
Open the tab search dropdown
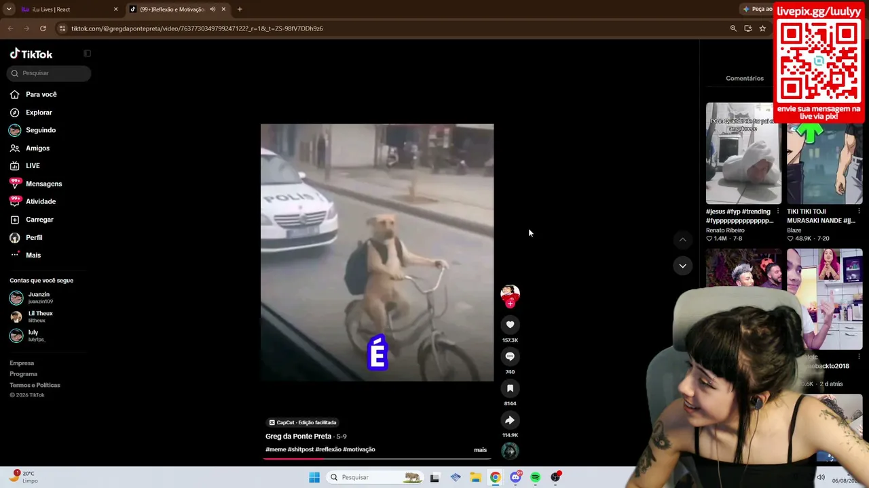[8, 9]
